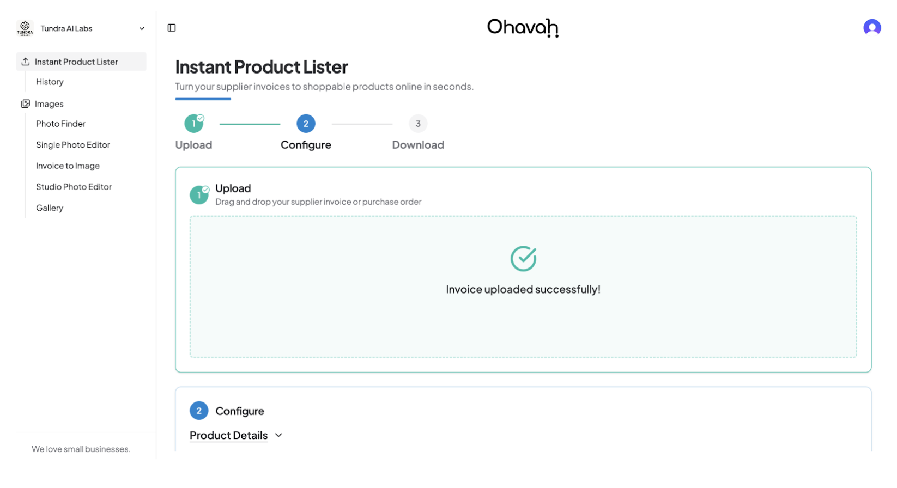Click the Tundra AI Labs logo
897x488 pixels.
[x=25, y=28]
